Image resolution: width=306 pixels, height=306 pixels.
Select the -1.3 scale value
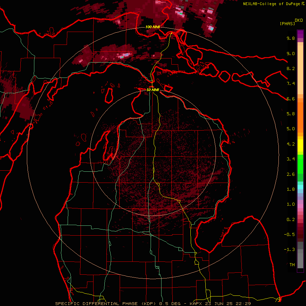[x=289, y=250]
